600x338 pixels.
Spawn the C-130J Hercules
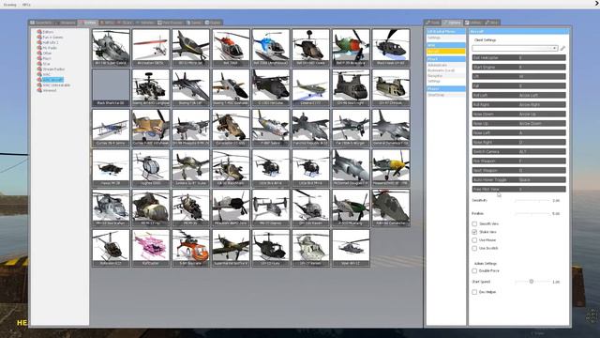tap(271, 87)
